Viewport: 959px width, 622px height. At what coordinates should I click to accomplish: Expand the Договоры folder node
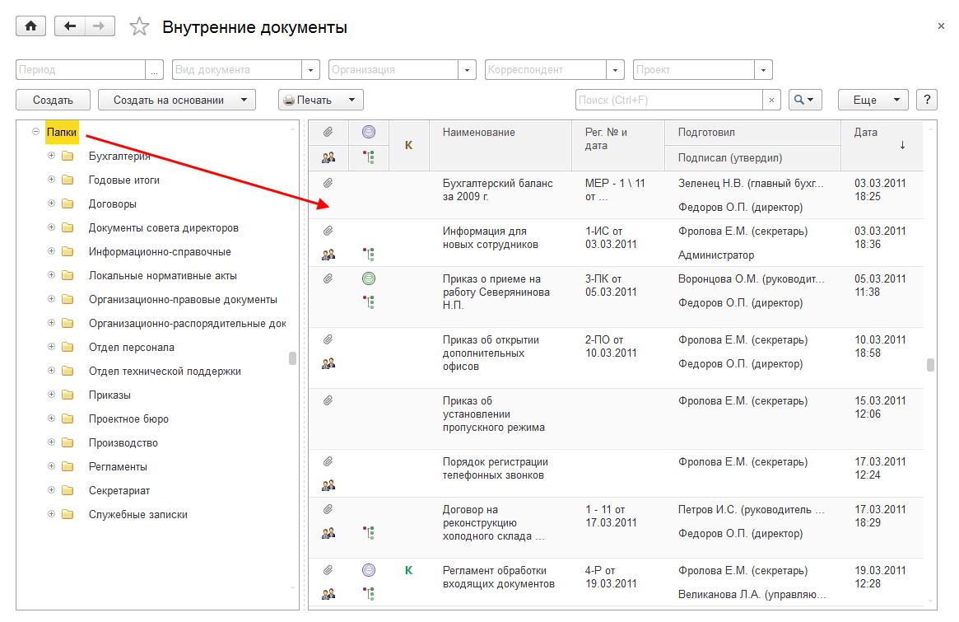tap(52, 203)
